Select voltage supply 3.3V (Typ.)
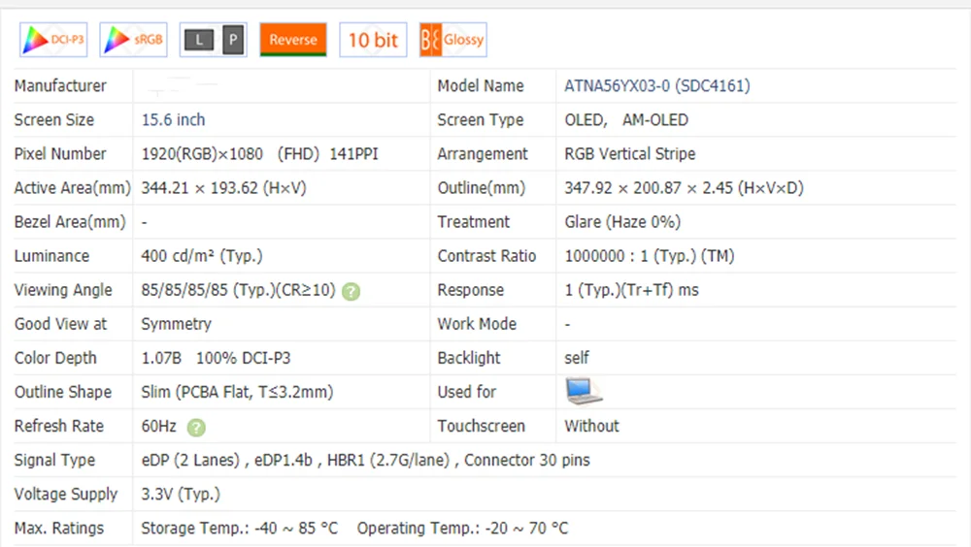Viewport: 971px width, 547px height. 181,495
